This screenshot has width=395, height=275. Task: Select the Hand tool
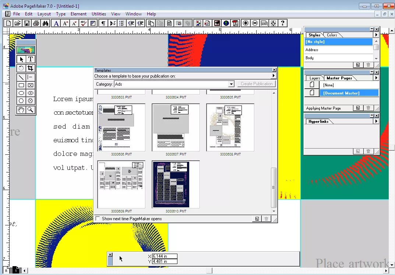click(x=21, y=110)
